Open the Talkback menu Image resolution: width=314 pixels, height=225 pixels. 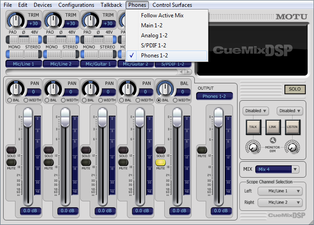point(111,5)
